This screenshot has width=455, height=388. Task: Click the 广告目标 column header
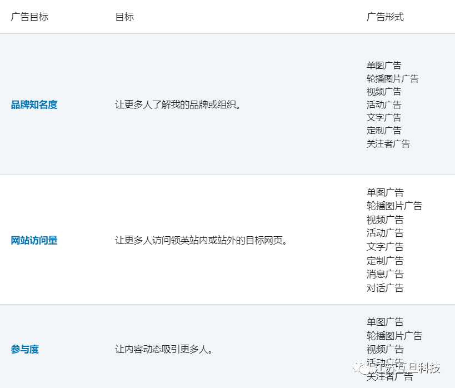coord(29,17)
